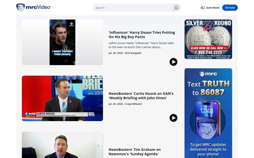Click the Nick Kangadis author name
254x158 pixels.
pos(133,53)
